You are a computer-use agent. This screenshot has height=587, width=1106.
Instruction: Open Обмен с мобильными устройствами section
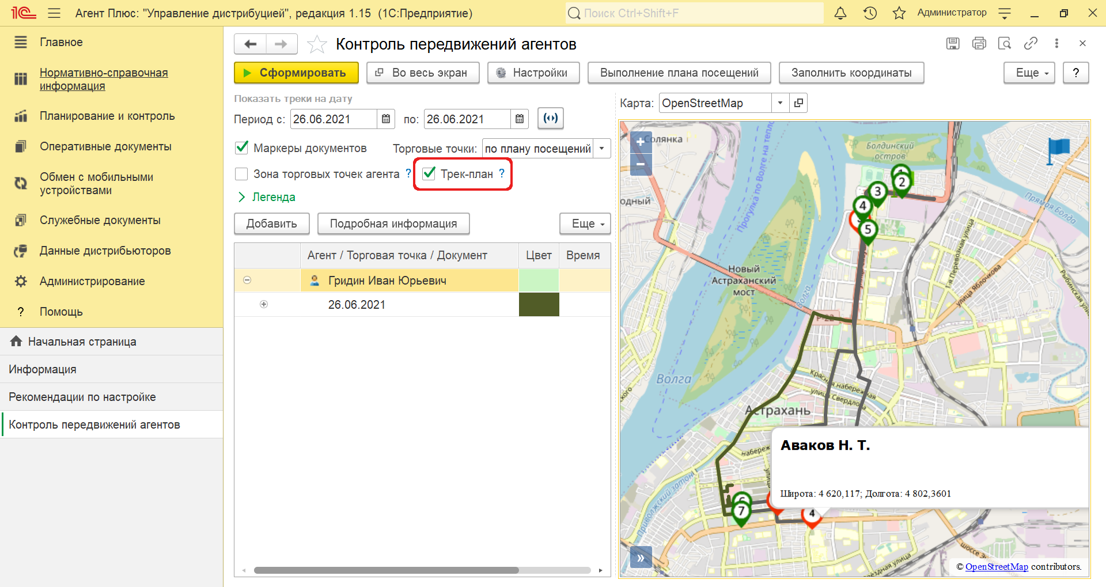coord(96,183)
